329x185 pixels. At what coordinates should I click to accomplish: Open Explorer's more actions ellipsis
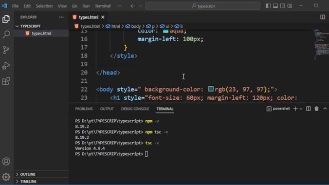61,17
